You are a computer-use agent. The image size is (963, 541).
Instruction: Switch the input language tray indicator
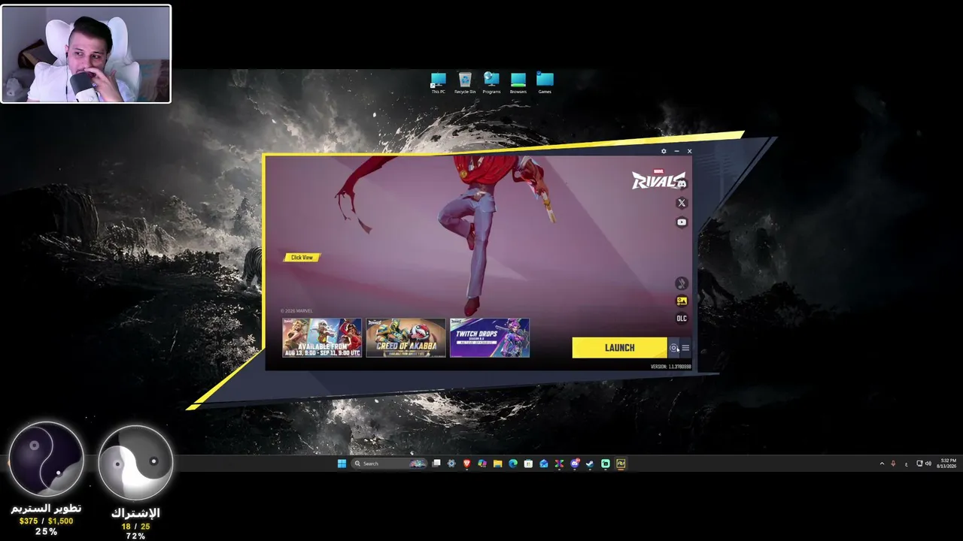[x=906, y=464]
